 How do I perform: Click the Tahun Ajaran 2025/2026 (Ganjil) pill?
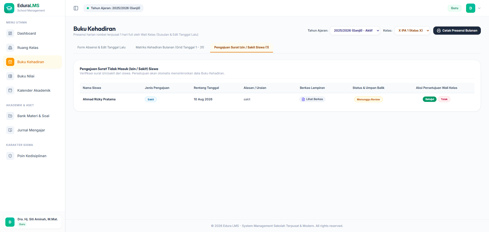pyautogui.click(x=113, y=8)
